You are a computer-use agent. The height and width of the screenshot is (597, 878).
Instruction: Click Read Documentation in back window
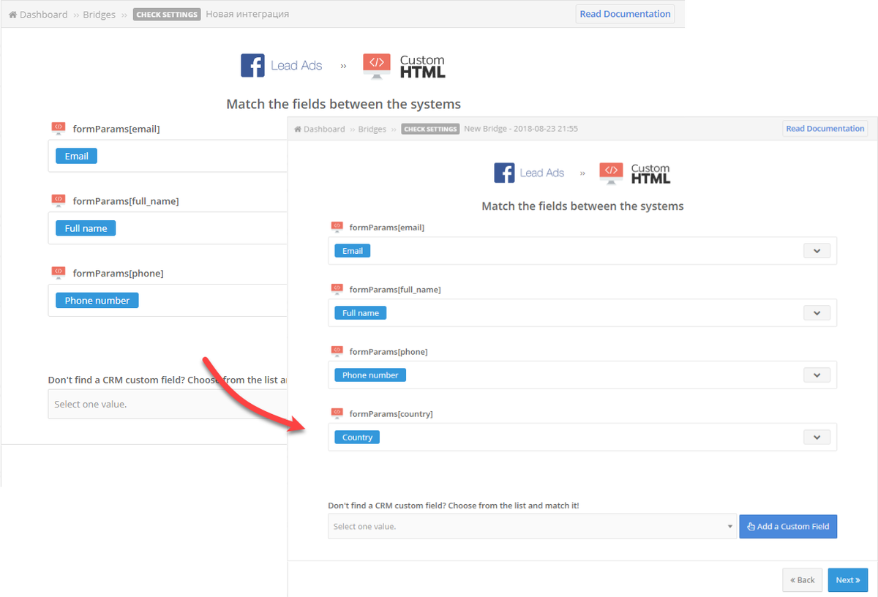click(625, 14)
